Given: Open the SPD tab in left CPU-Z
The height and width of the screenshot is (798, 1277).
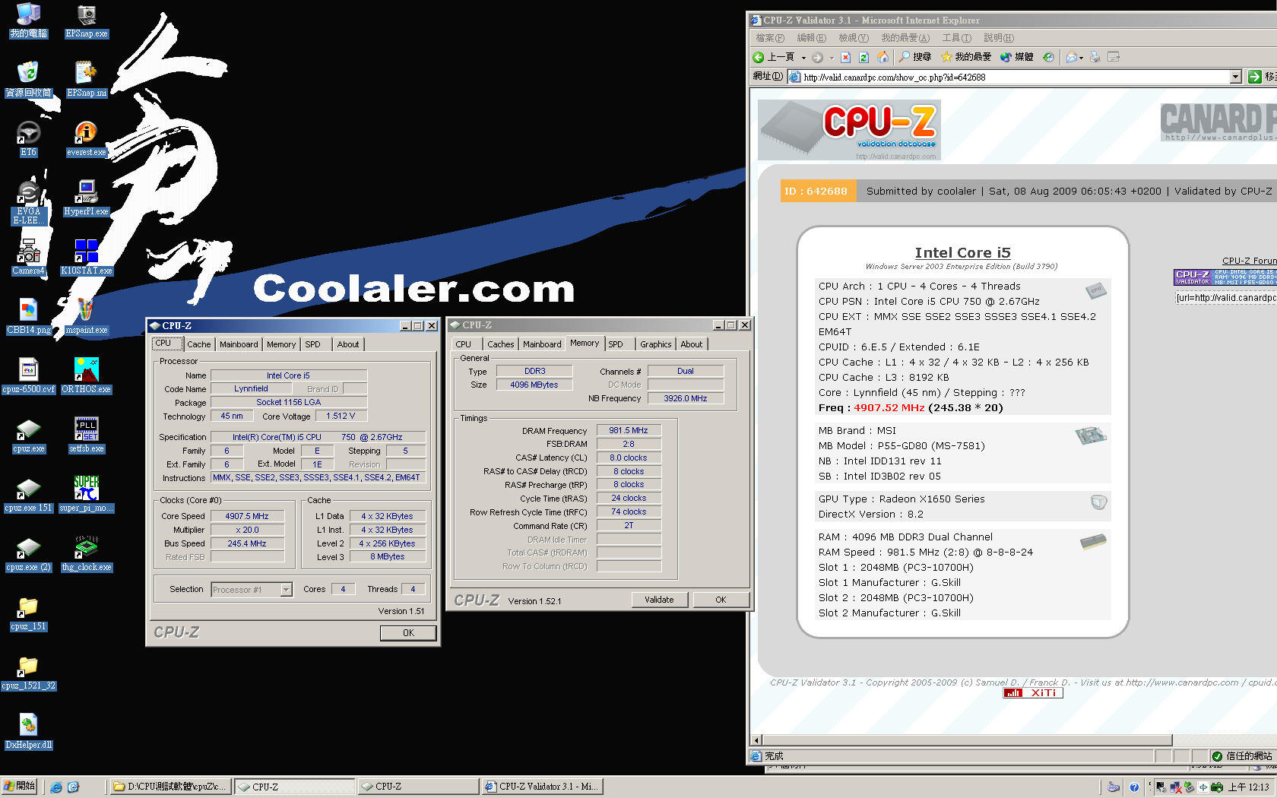Looking at the screenshot, I should (x=312, y=344).
